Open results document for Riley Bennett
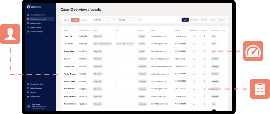 (x=204, y=96)
